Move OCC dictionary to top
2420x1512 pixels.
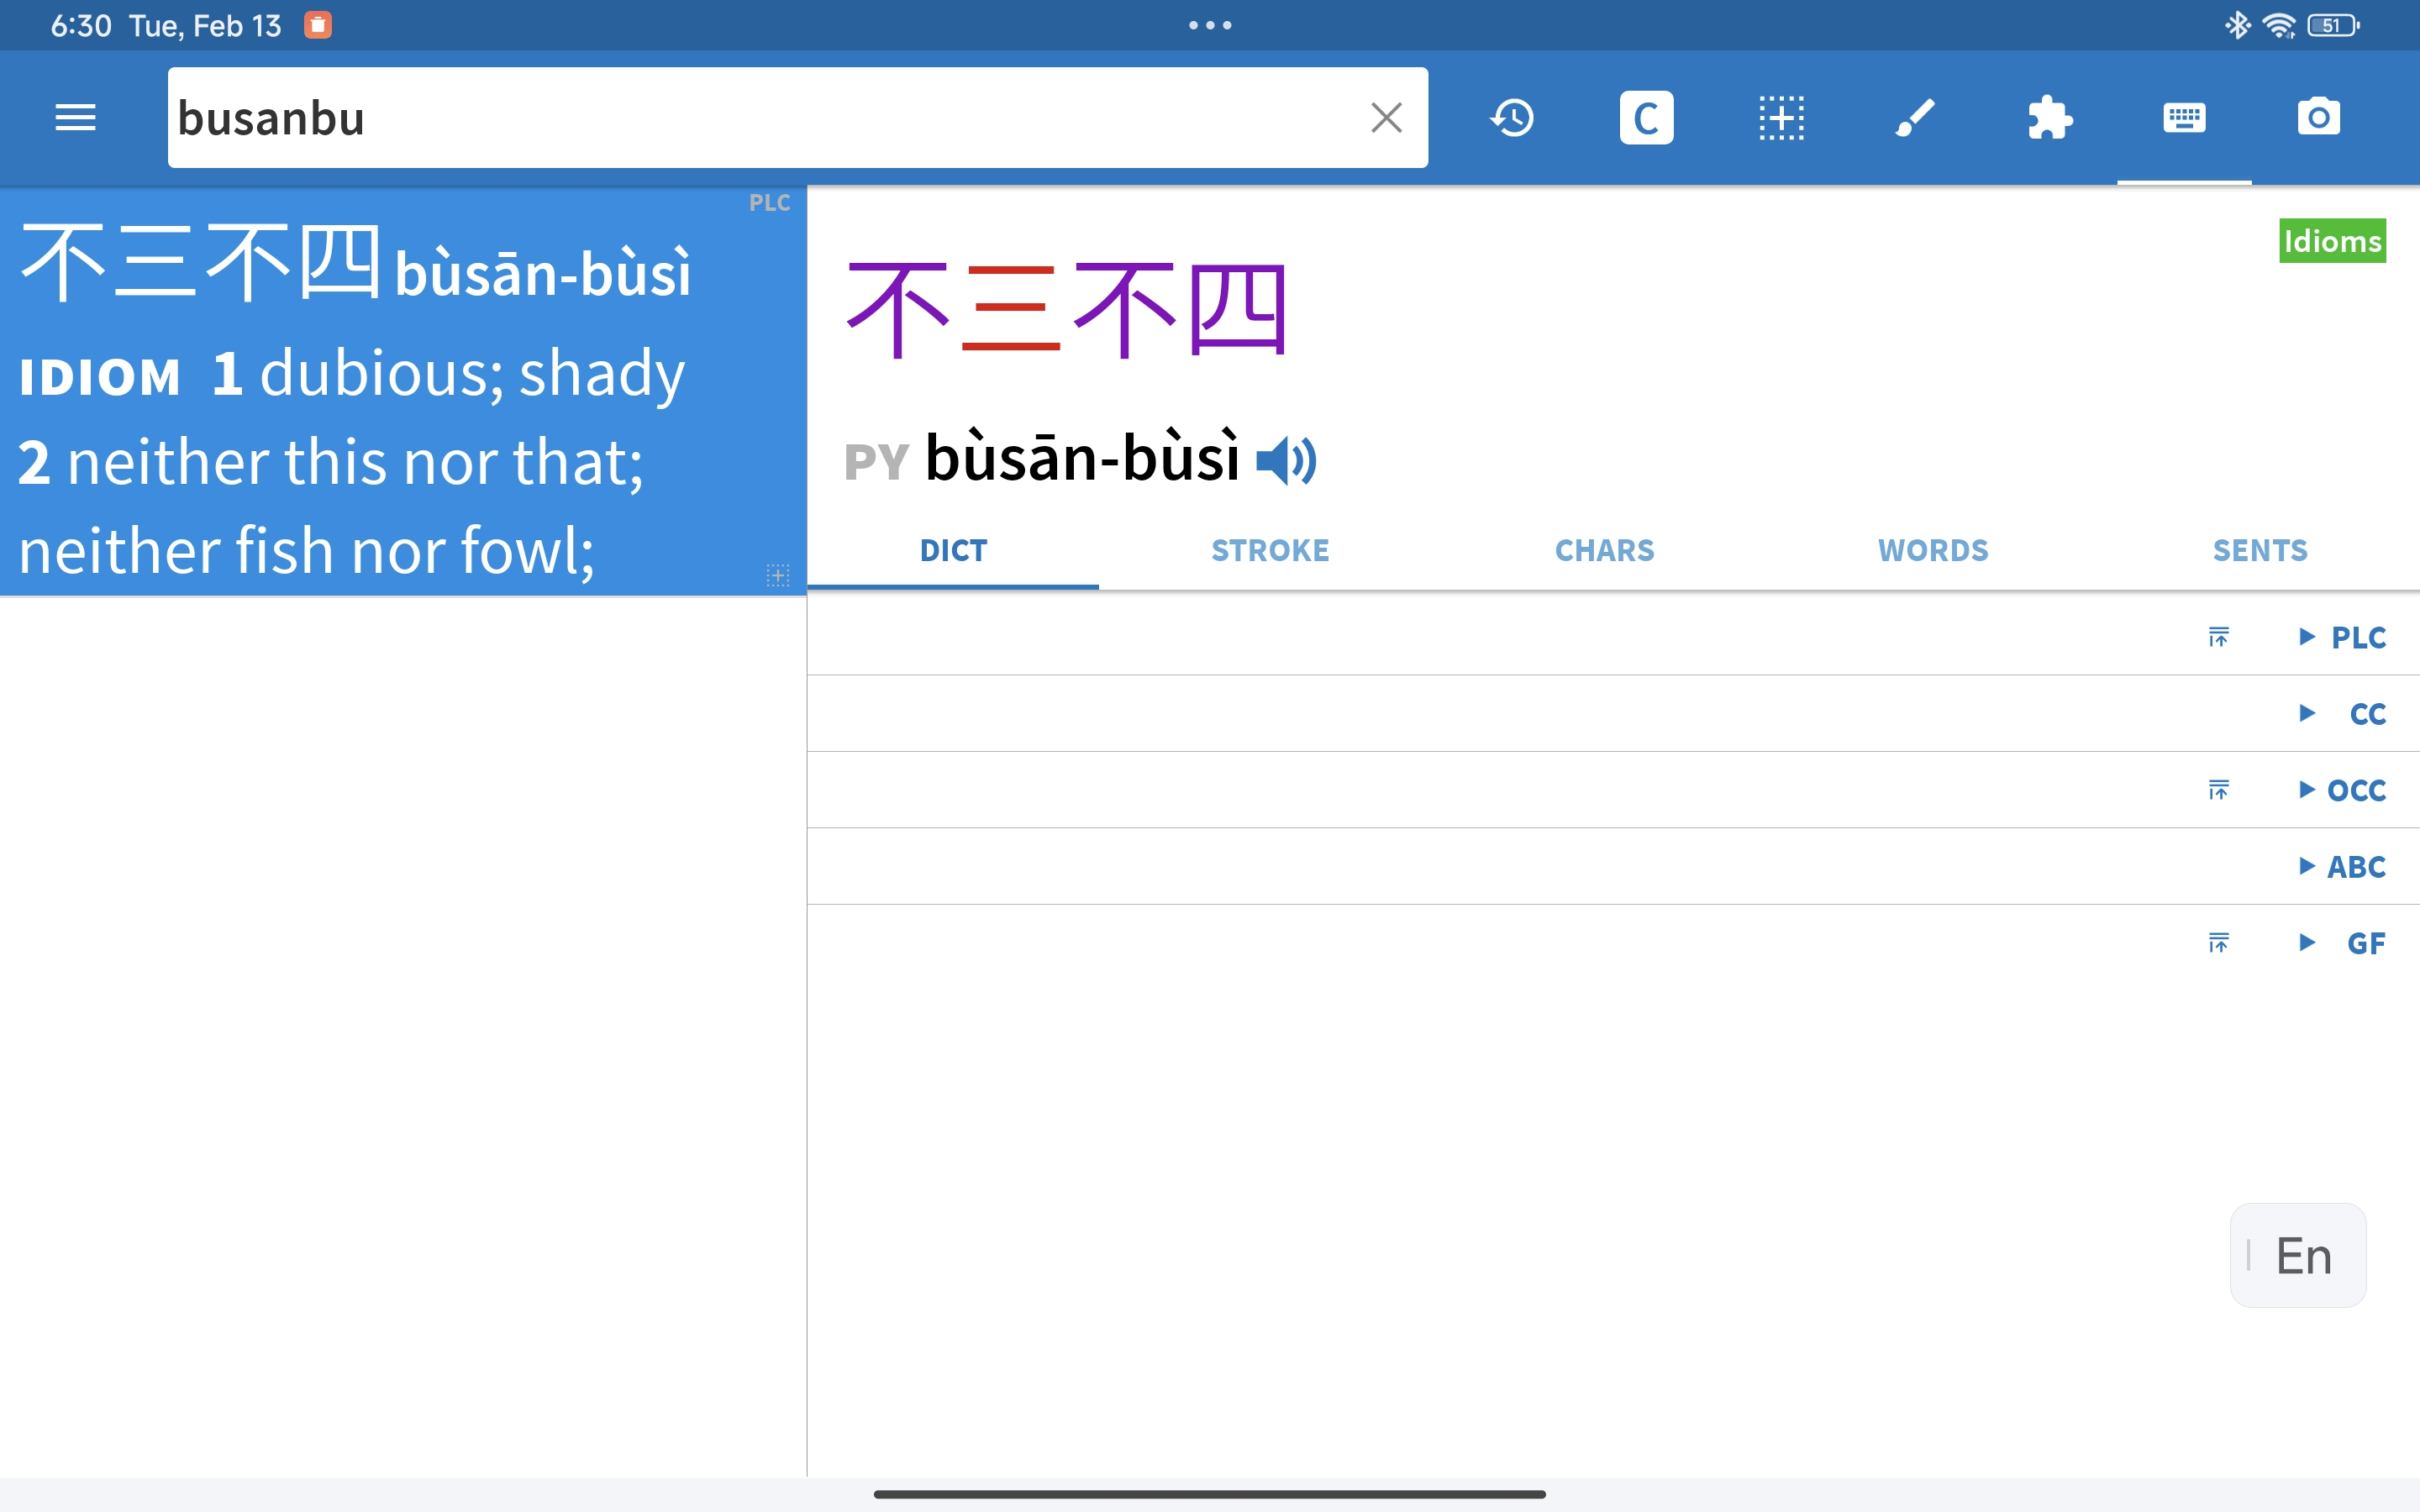(x=2219, y=790)
